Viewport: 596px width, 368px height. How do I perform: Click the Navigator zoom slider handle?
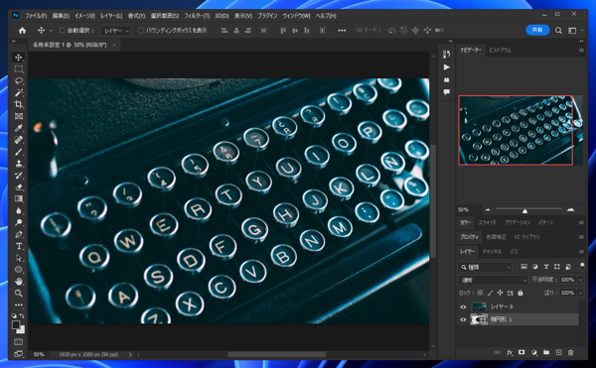524,210
